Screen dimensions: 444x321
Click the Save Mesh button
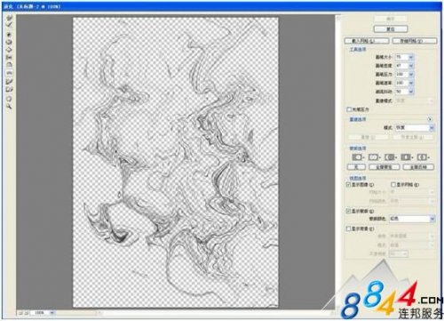pyautogui.click(x=415, y=41)
